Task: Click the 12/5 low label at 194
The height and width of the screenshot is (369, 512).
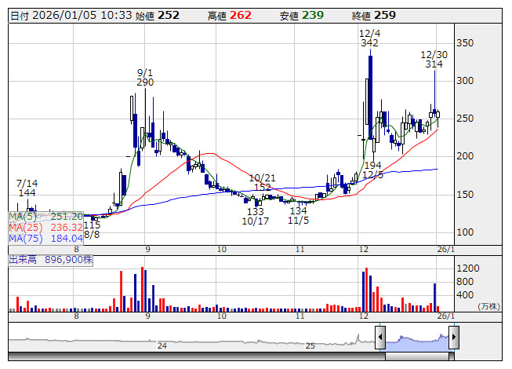Action: pos(372,170)
